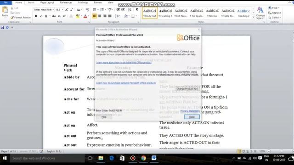The image size is (294, 165).
Task: Click the Undo icon in Quick Access
Action: tap(7, 27)
